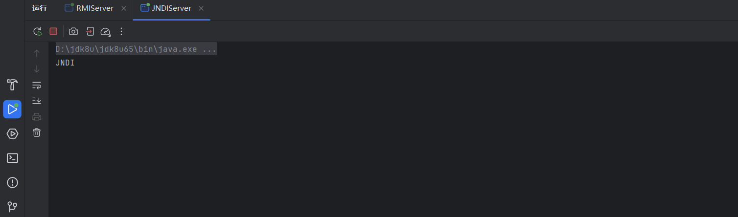Rerun the JNDIServer process
Viewport: 738px width, 217px height.
click(x=38, y=31)
